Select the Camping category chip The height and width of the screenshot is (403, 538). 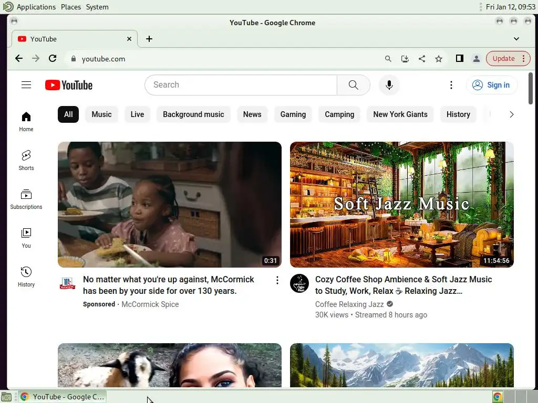tap(340, 114)
